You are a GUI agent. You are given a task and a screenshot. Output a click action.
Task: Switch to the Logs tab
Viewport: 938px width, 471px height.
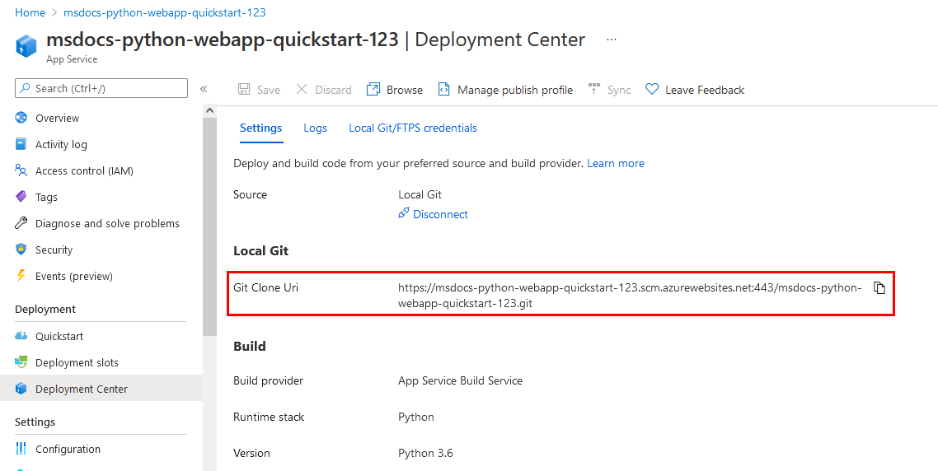tap(315, 128)
